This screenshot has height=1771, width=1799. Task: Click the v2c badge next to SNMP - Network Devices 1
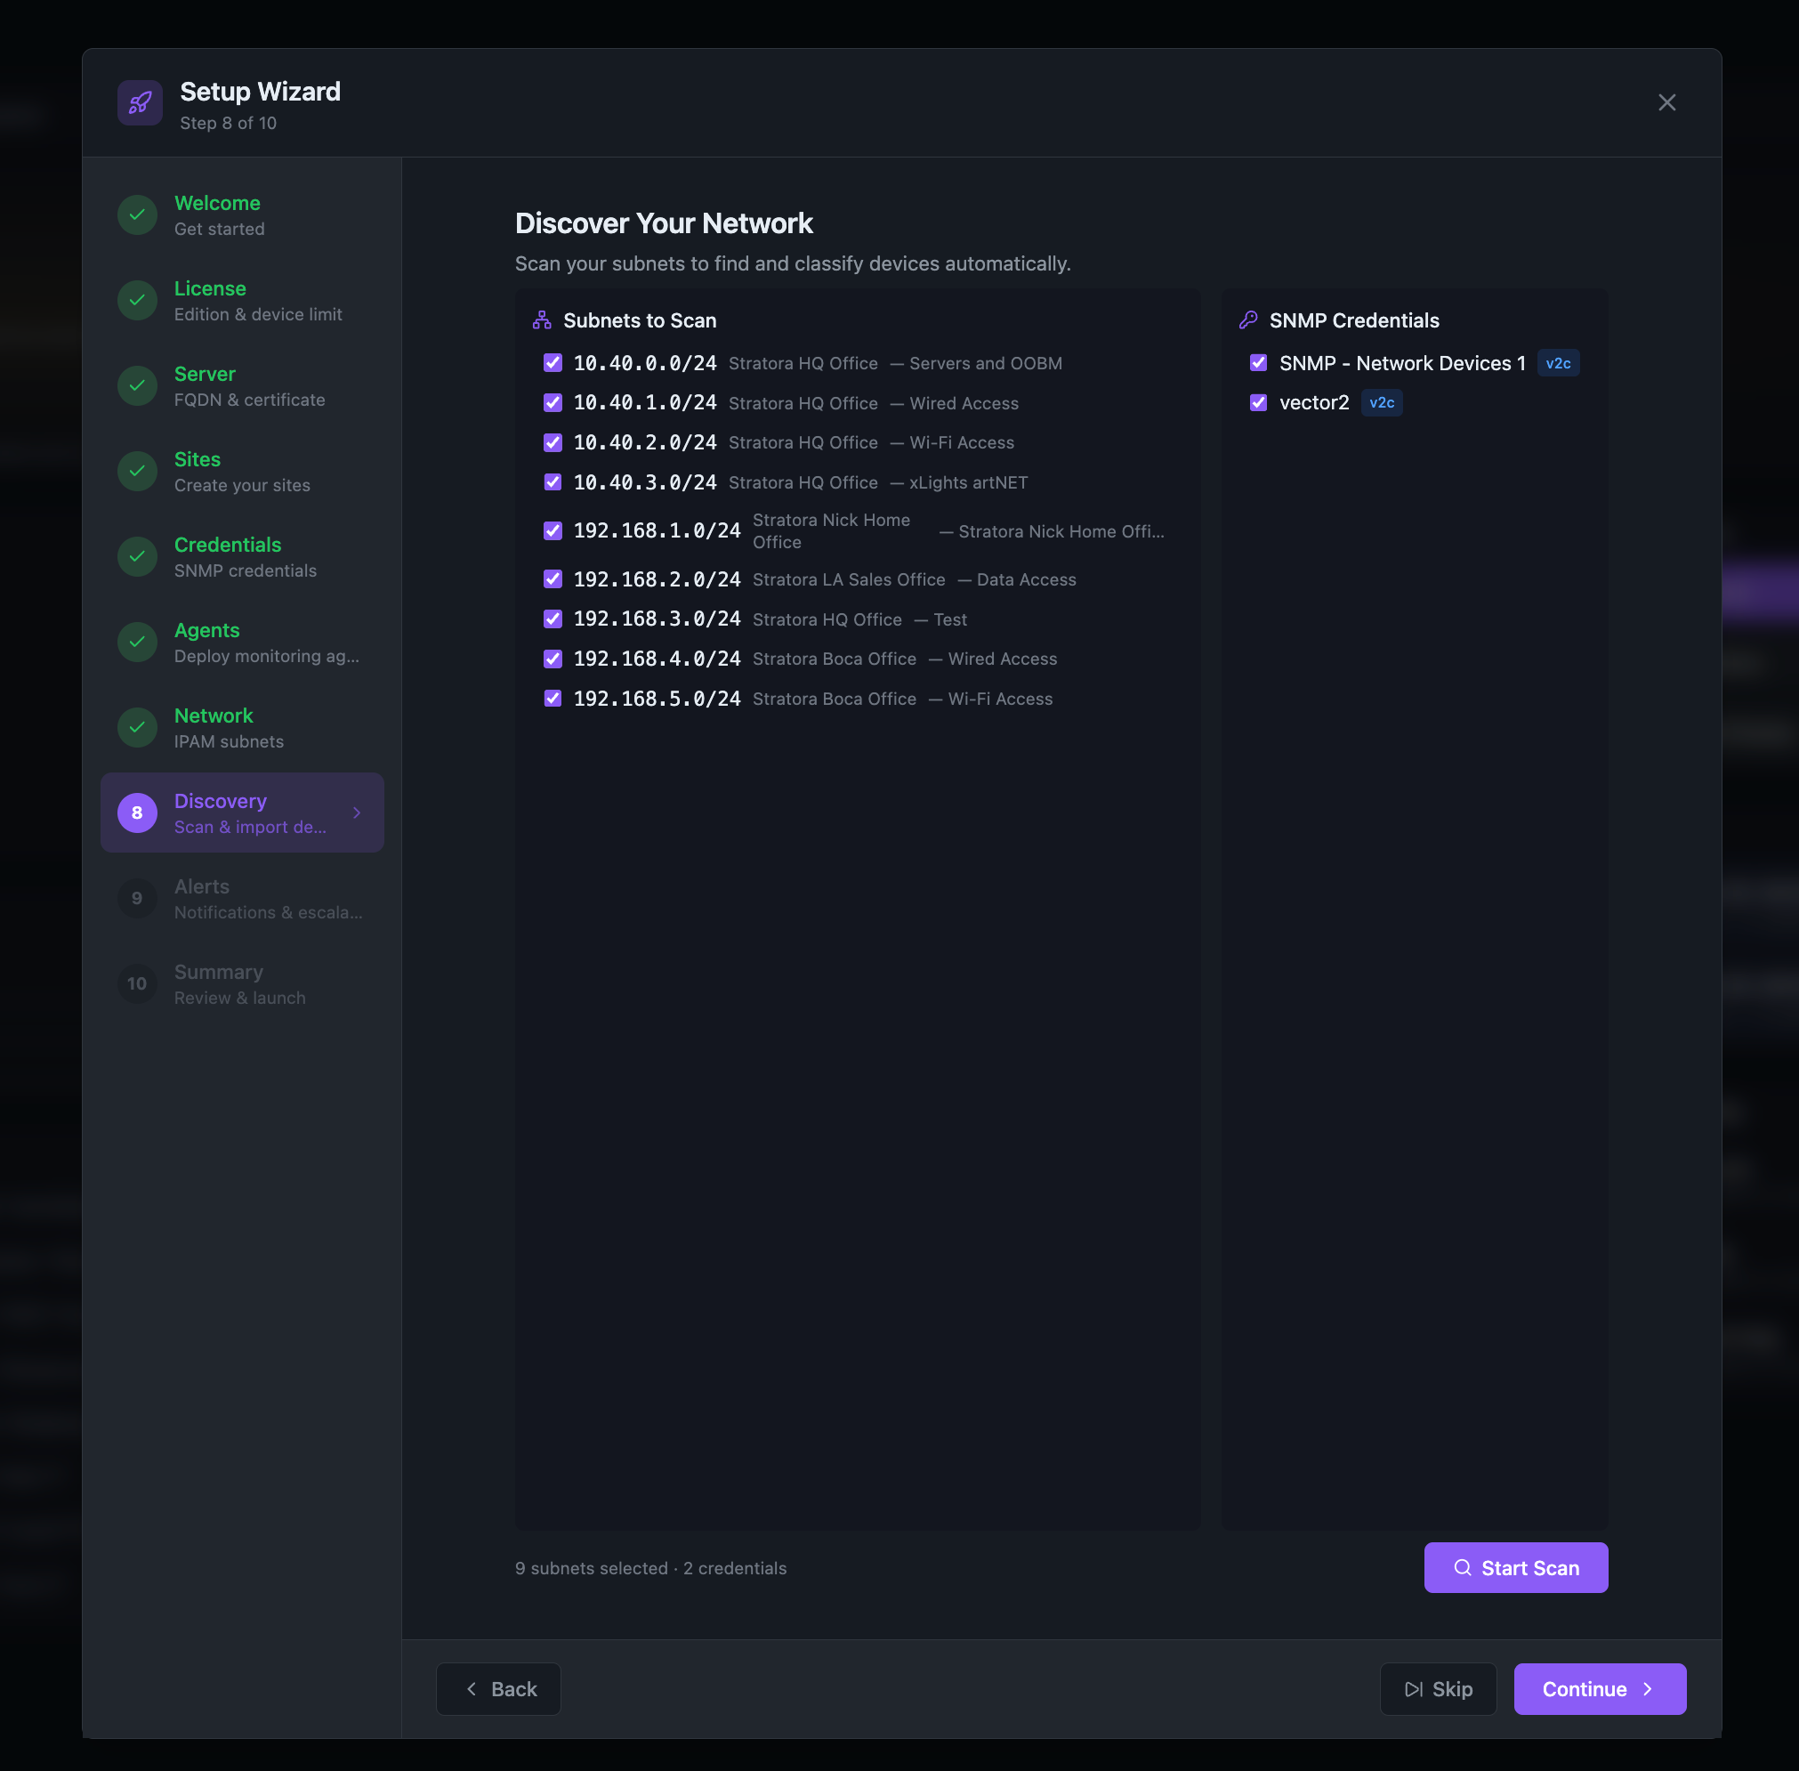coord(1558,363)
